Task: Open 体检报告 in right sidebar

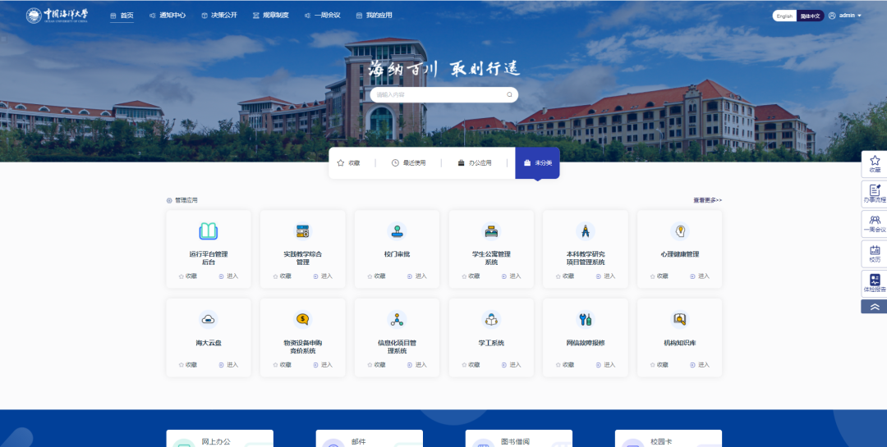Action: point(875,284)
